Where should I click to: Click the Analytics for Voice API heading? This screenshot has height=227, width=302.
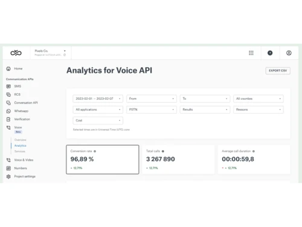[x=109, y=70]
